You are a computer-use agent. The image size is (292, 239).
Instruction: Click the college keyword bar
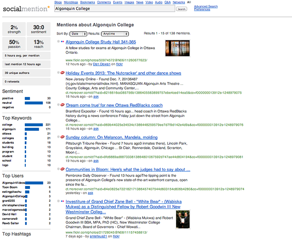point(34,124)
